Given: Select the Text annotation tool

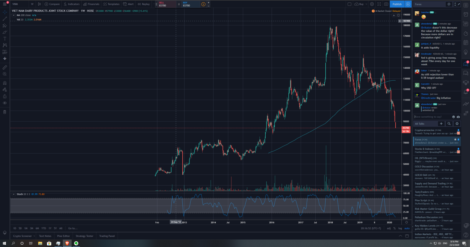Looking at the screenshot, I should [5, 39].
